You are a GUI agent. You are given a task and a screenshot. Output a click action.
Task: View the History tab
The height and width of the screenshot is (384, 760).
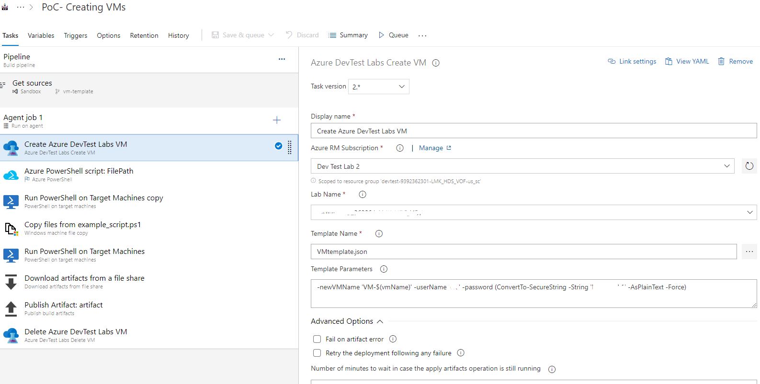click(x=179, y=35)
